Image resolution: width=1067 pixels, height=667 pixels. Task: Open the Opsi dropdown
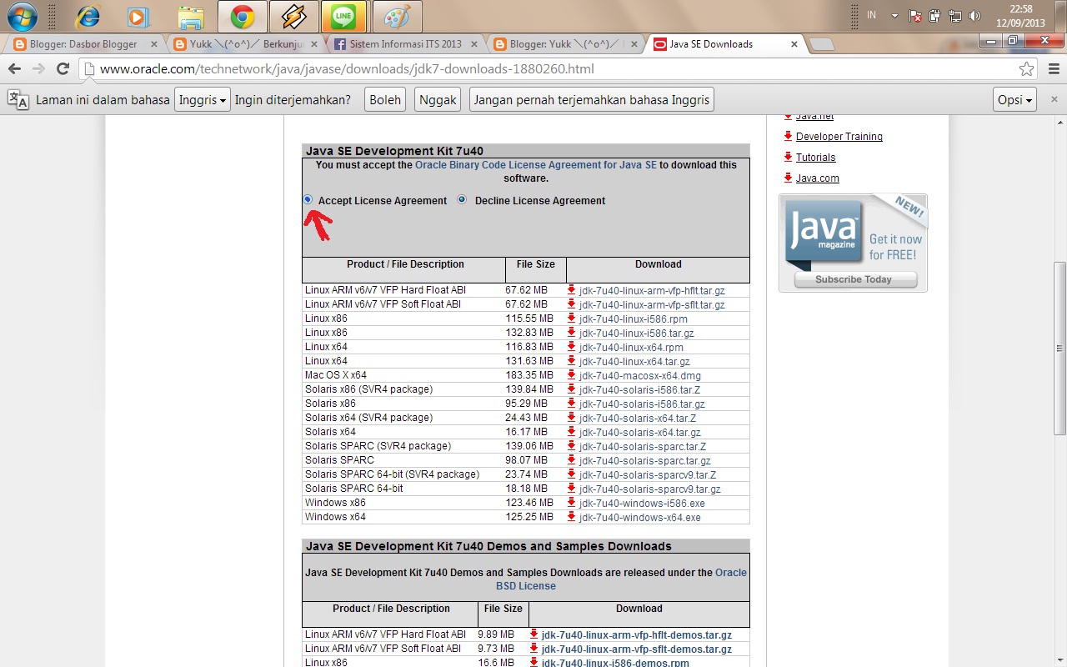pos(1014,99)
